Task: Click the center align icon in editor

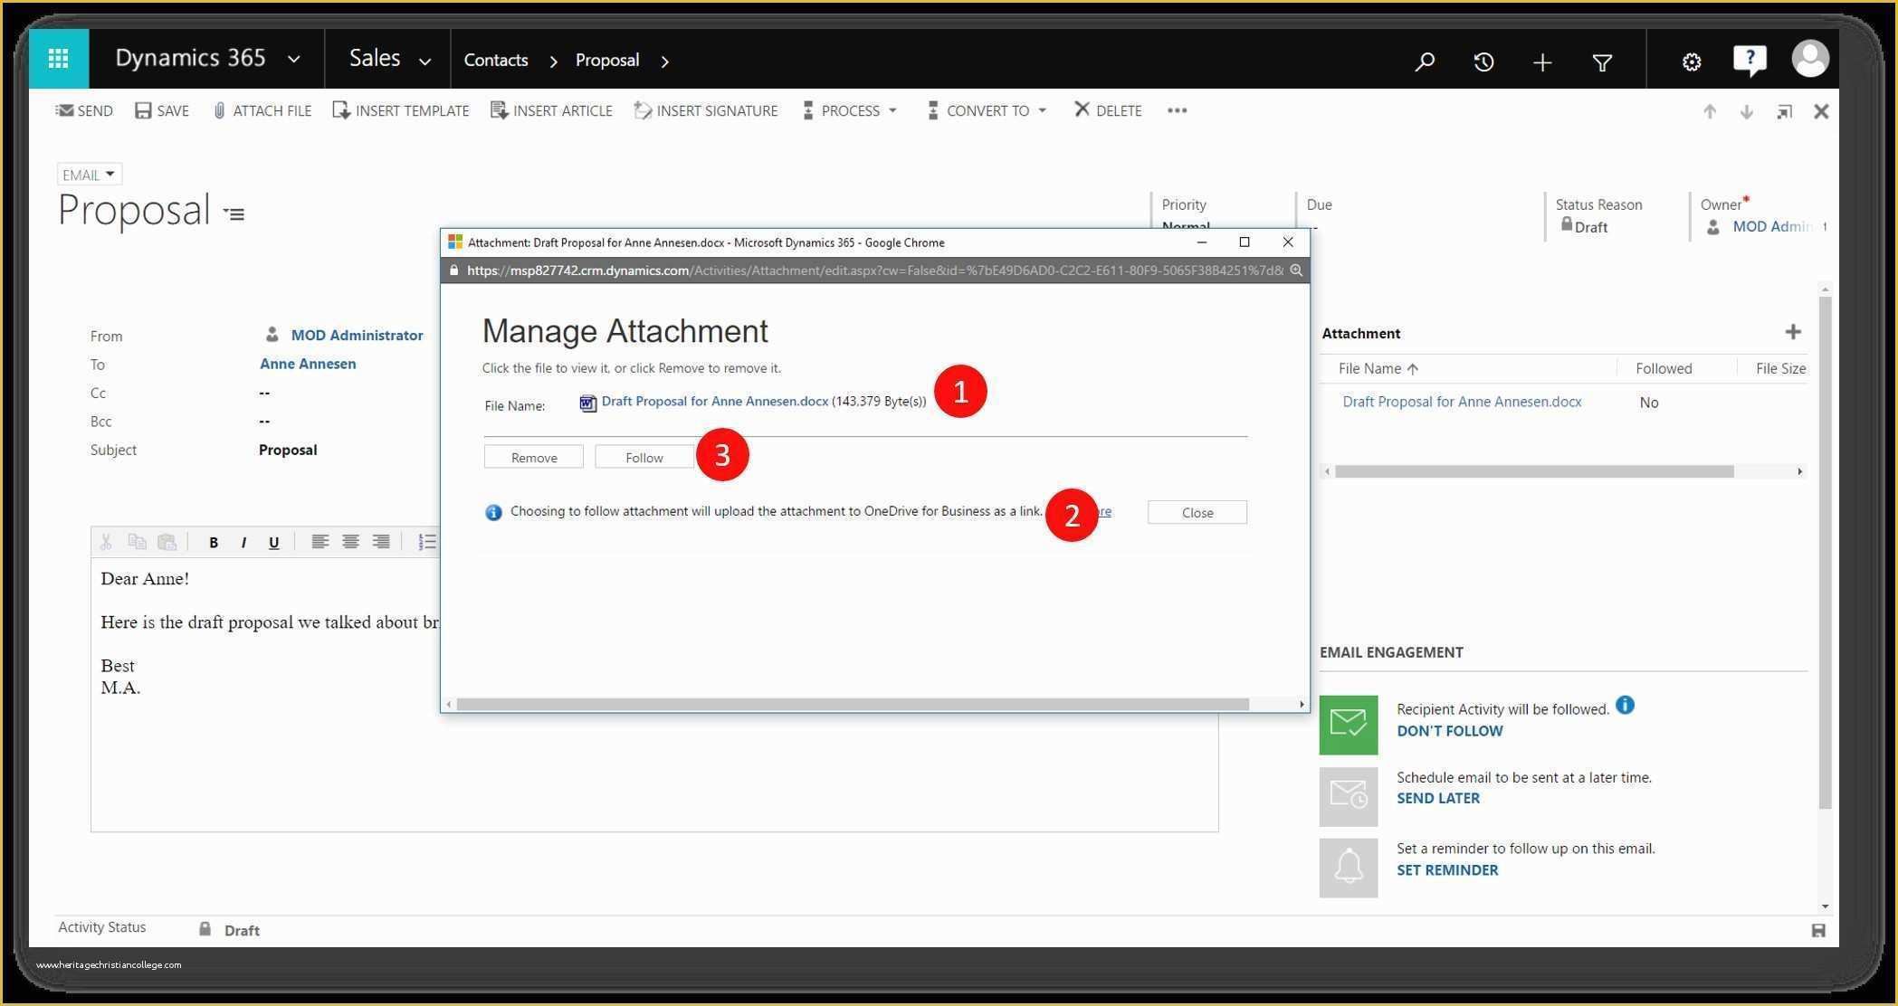Action: (350, 541)
